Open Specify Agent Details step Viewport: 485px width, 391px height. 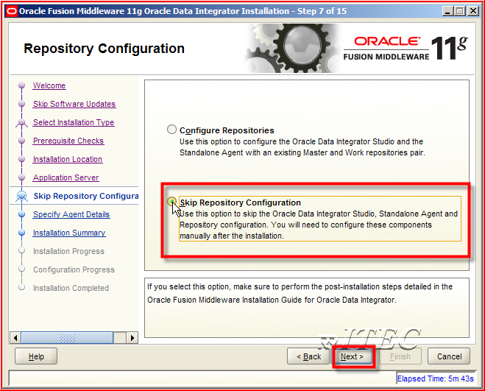(x=71, y=214)
